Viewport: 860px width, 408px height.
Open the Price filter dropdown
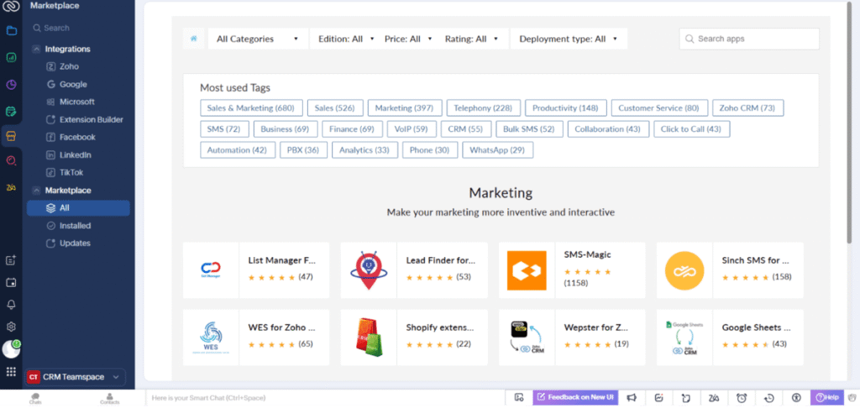408,39
